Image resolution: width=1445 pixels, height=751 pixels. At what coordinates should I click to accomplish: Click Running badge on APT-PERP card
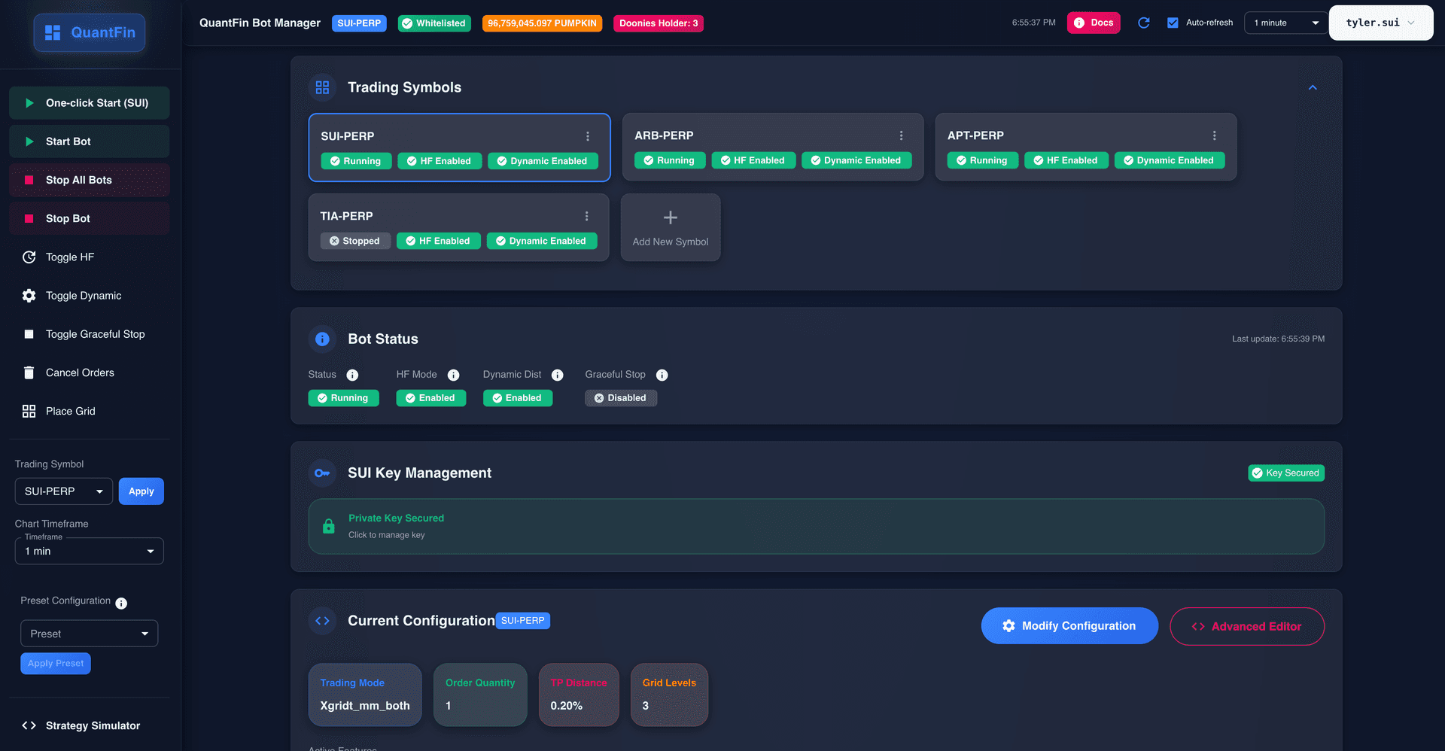[x=982, y=160]
